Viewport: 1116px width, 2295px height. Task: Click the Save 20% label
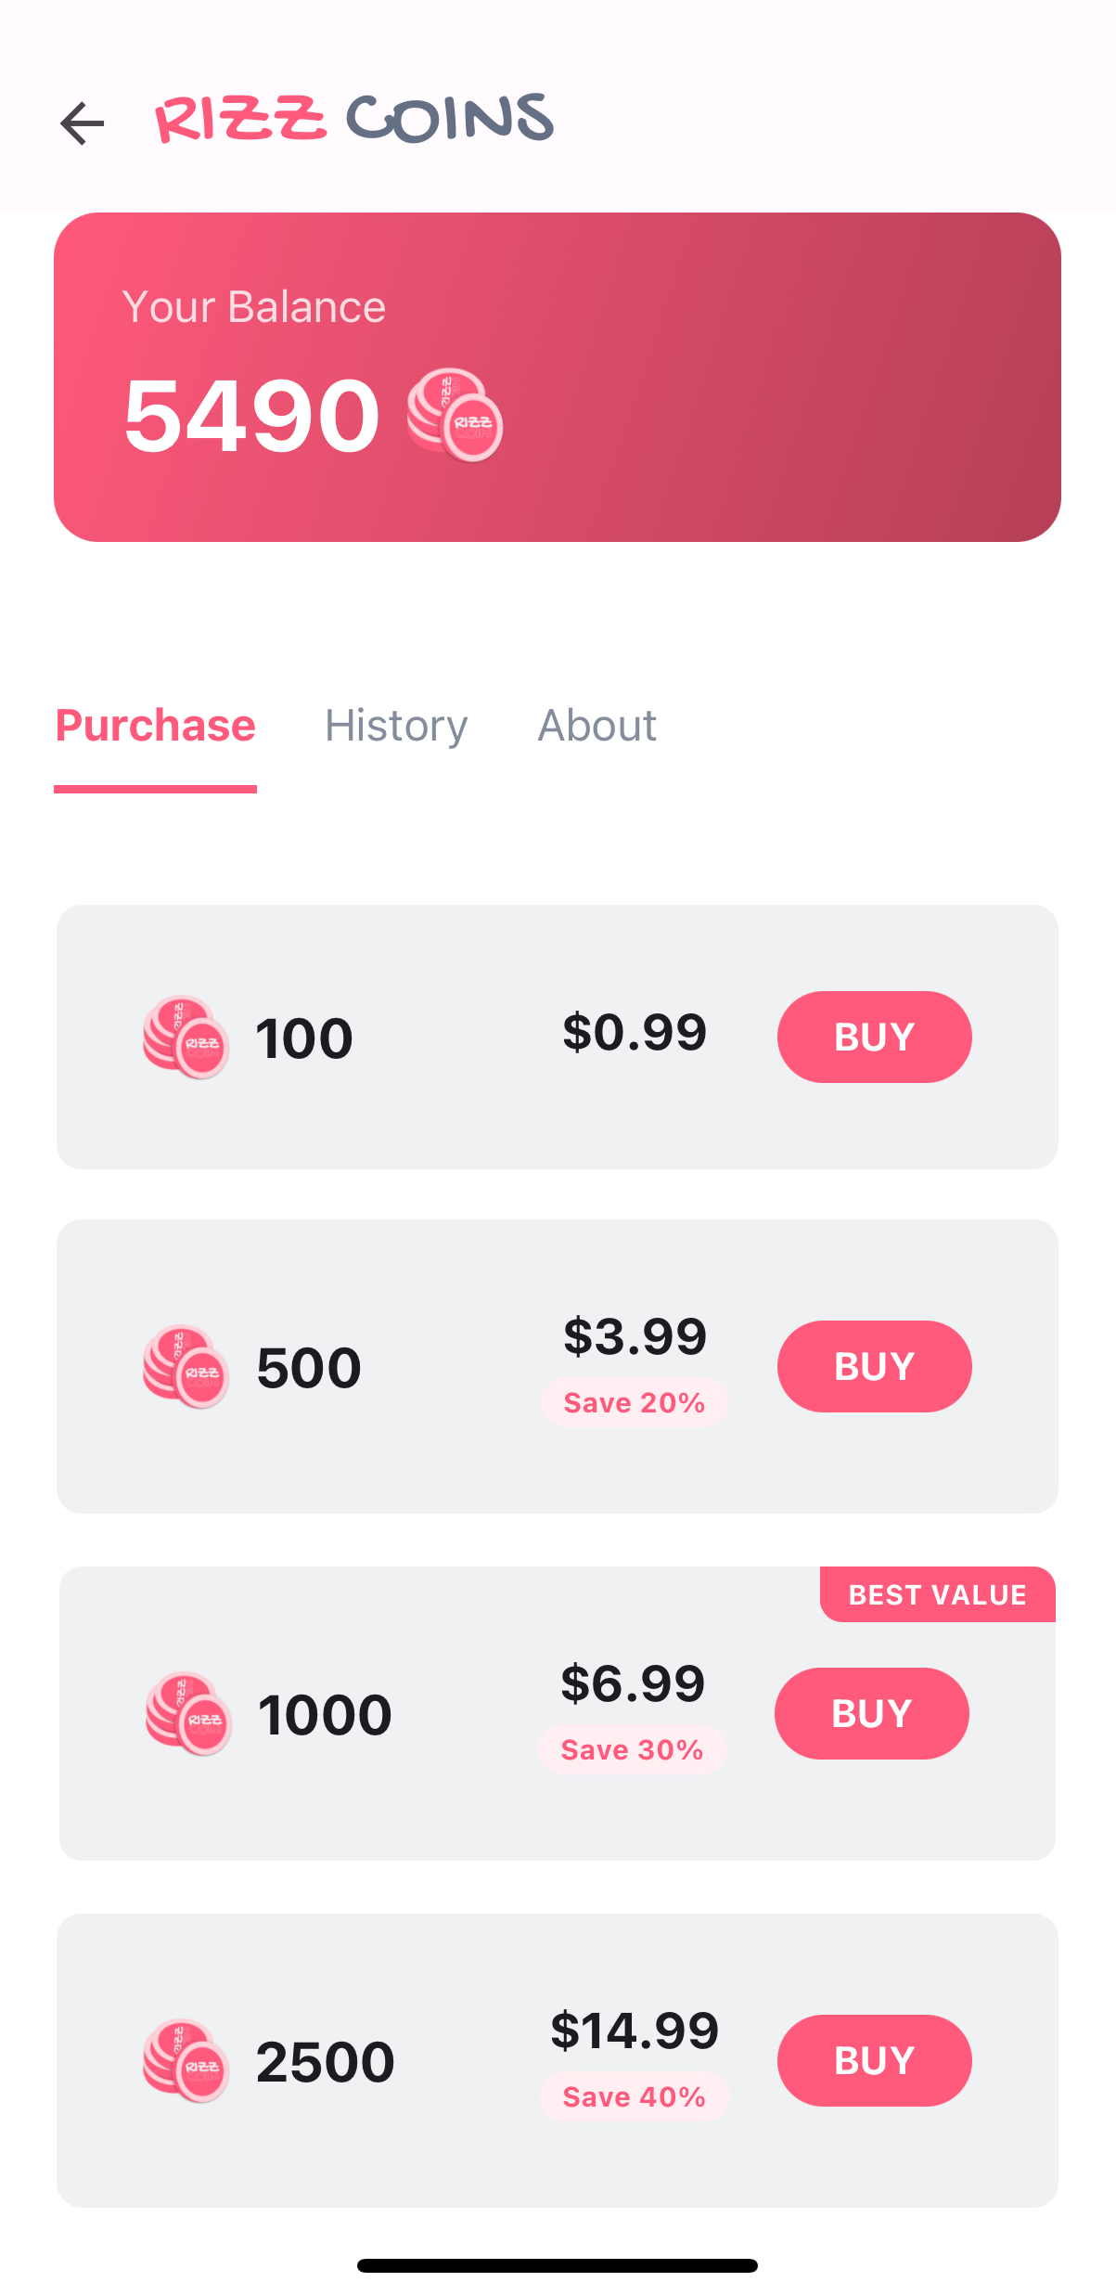[x=635, y=1402]
